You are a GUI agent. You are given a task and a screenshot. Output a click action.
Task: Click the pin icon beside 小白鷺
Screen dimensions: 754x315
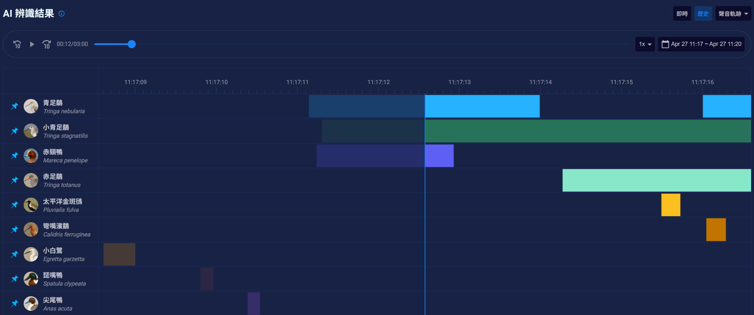click(15, 254)
